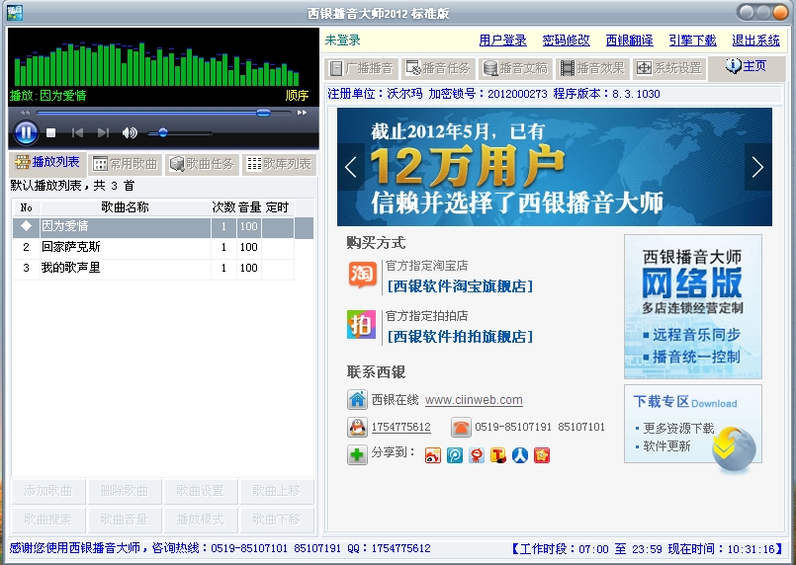Screen dimensions: 796x565
Task: Click the 12万用户 banner image
Action: pyautogui.click(x=555, y=167)
